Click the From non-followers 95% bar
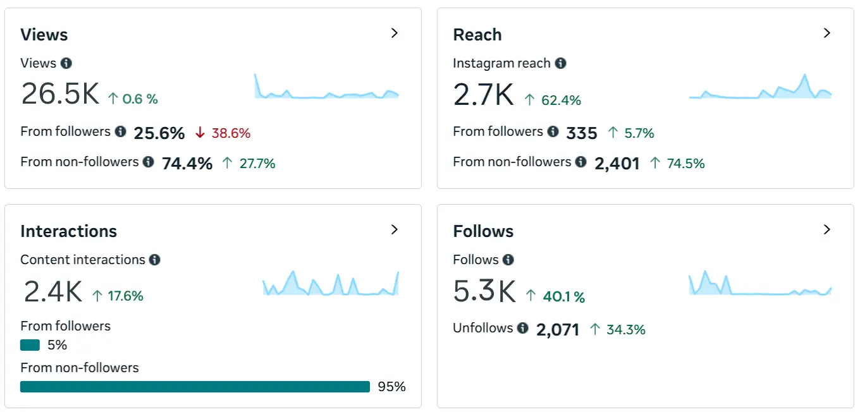 pyautogui.click(x=195, y=387)
